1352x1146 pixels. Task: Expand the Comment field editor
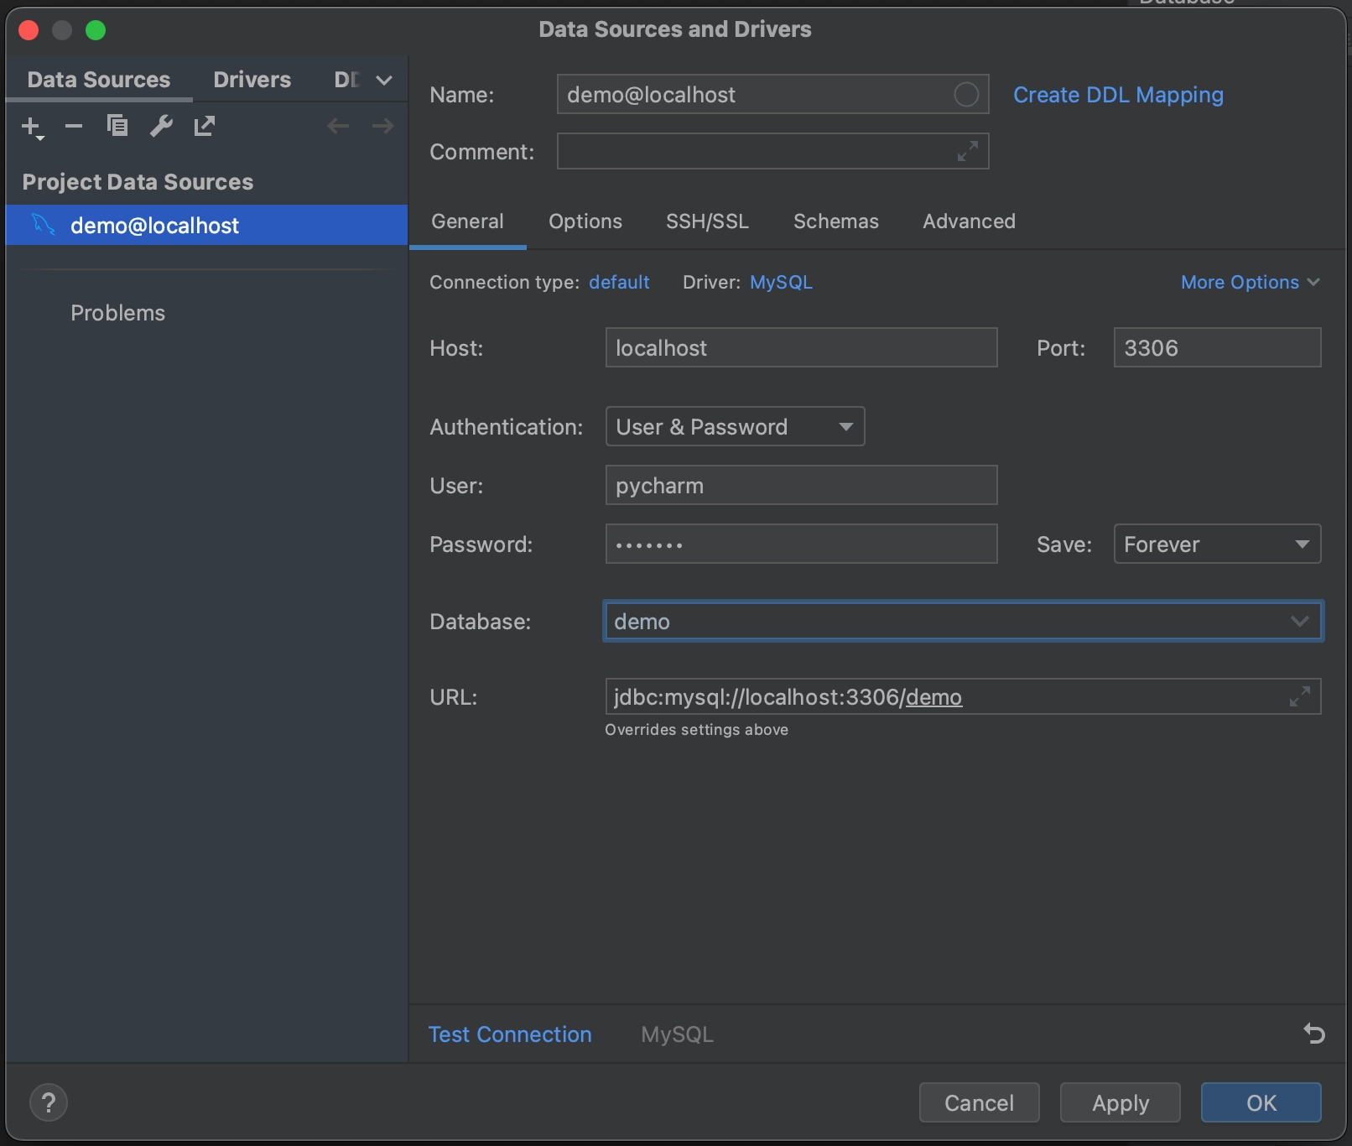968,151
